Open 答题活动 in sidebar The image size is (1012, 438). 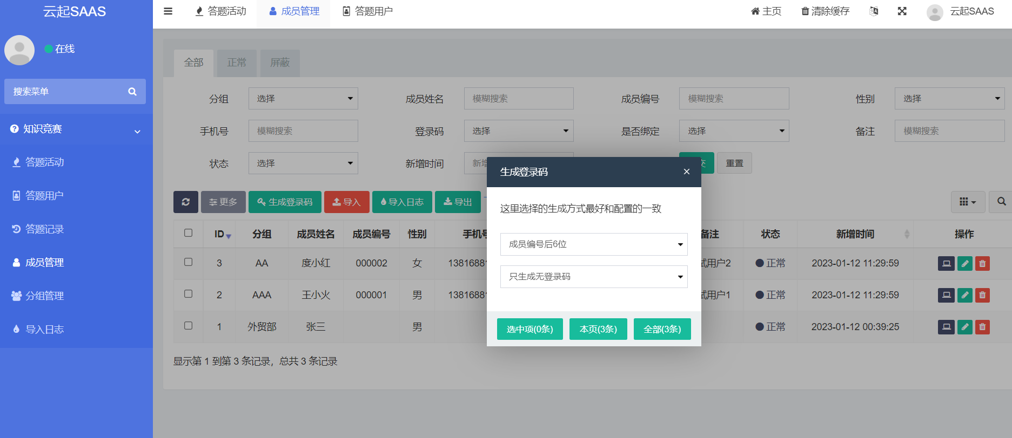point(76,162)
